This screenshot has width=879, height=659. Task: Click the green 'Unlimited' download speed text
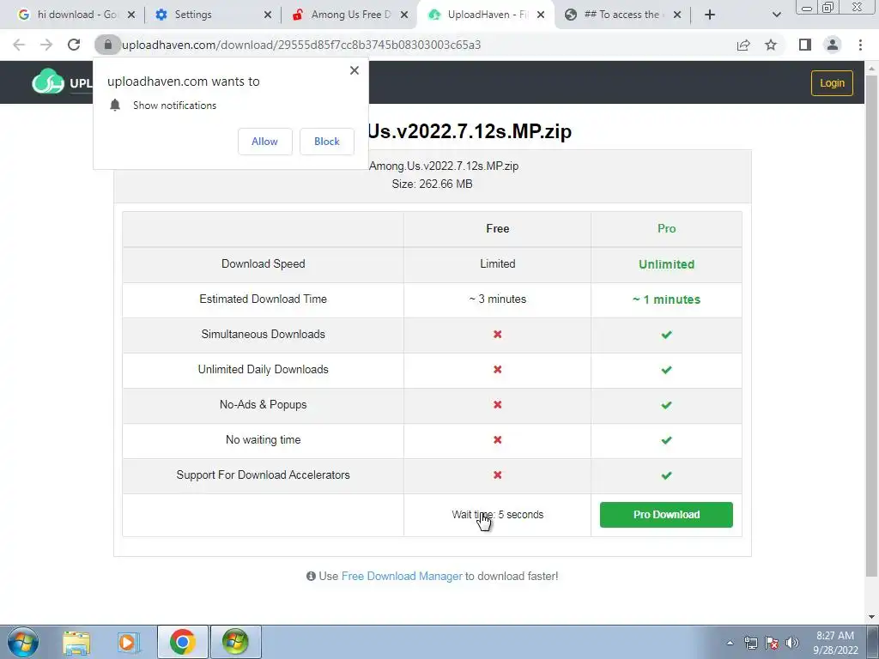coord(666,264)
